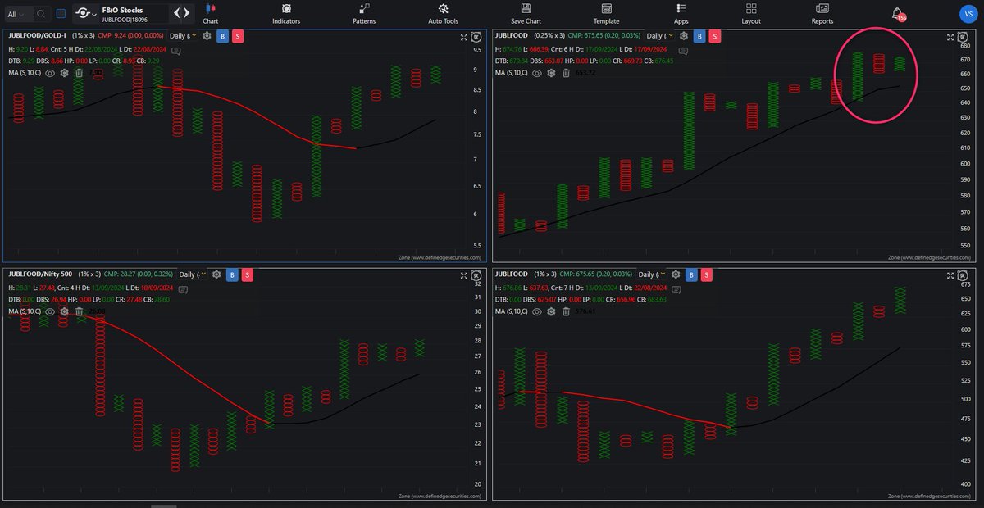This screenshot has width=984, height=508.
Task: Go to the next symbol arrow
Action: (187, 13)
